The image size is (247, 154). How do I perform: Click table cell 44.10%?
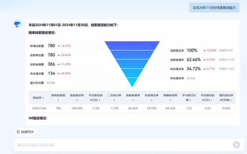pos(170,108)
